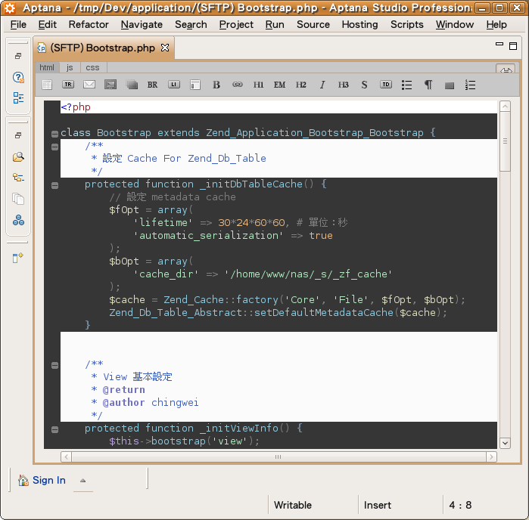This screenshot has height=520, width=529.
Task: Open the help view with question mark icon
Action: (18, 78)
